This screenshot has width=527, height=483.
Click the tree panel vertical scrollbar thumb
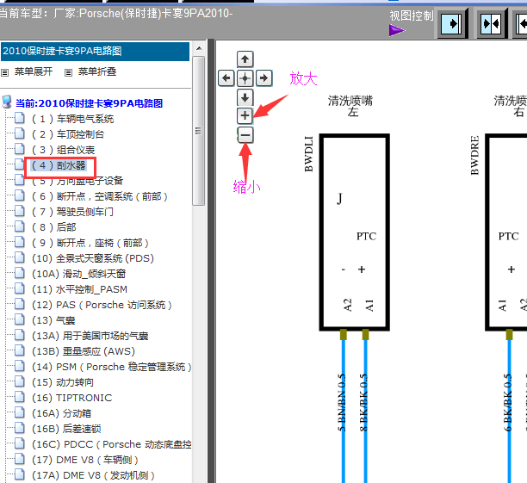(x=199, y=131)
